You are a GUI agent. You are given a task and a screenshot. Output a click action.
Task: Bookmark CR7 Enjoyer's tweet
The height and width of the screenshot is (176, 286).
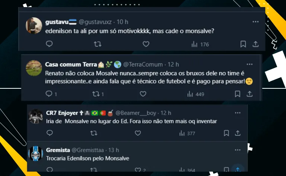[226, 133]
